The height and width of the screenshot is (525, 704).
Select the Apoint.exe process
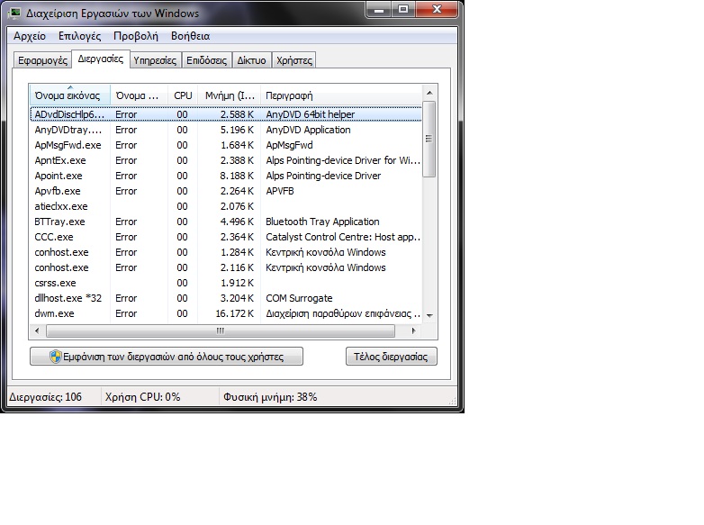[x=226, y=176]
